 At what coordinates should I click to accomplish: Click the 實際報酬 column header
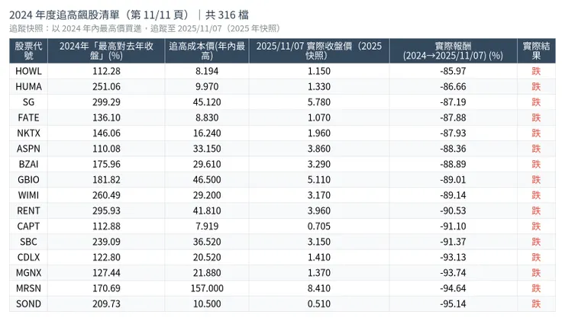click(453, 50)
